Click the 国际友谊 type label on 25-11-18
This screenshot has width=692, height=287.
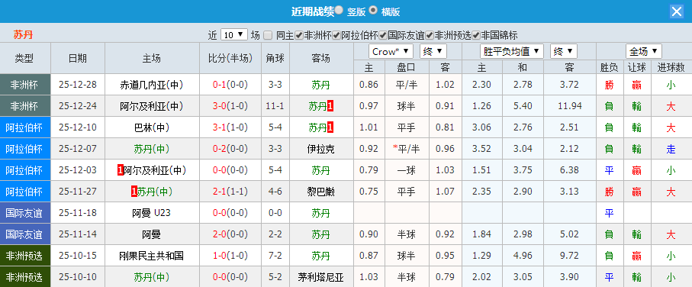point(24,213)
